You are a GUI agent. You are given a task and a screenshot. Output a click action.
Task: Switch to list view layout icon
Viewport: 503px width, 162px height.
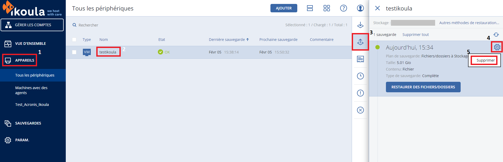point(310,8)
